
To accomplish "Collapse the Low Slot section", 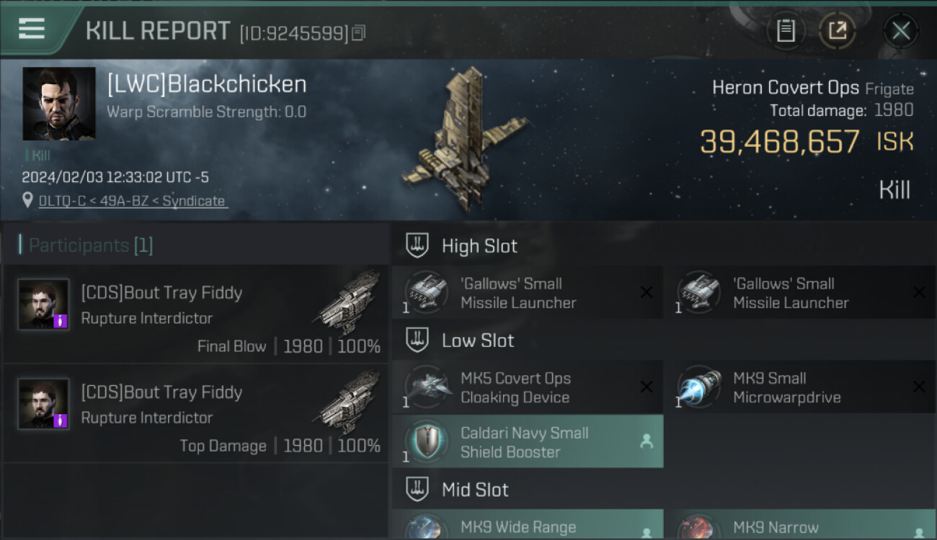I will (417, 340).
